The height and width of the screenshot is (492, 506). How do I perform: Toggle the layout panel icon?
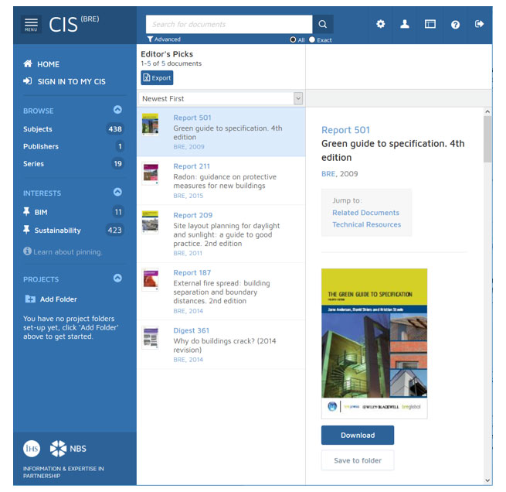point(430,24)
